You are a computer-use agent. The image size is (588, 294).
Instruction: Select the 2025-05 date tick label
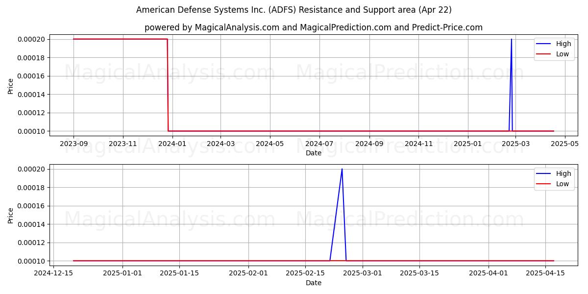[565, 144]
